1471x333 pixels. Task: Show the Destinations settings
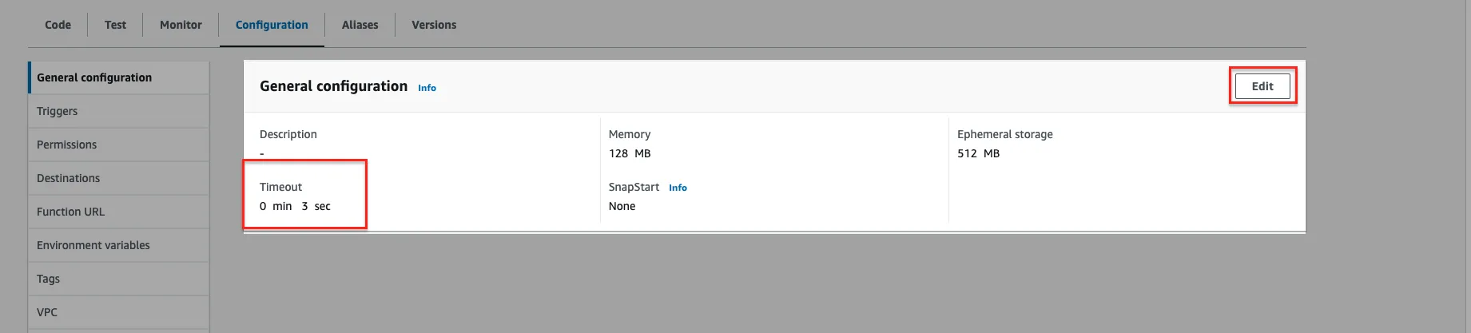pyautogui.click(x=119, y=178)
